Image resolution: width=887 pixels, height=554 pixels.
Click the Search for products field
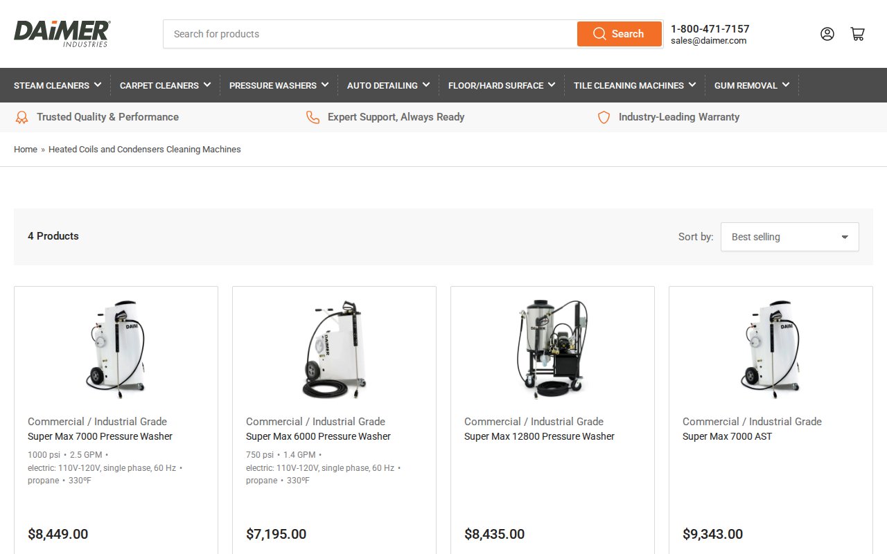(371, 34)
